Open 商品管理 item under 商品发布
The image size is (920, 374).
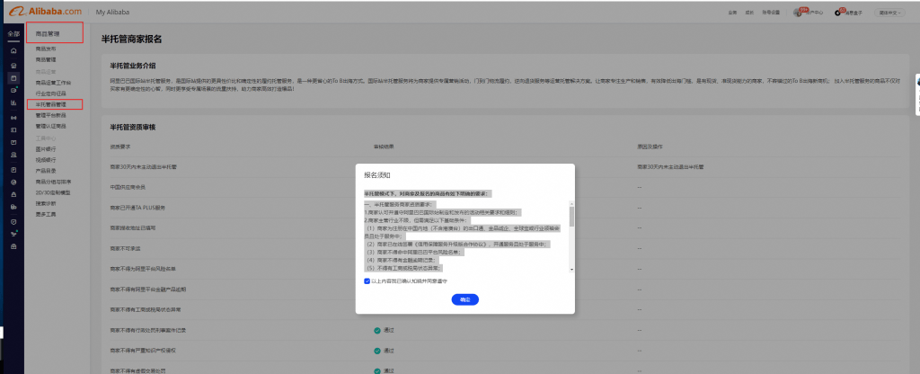coord(46,60)
